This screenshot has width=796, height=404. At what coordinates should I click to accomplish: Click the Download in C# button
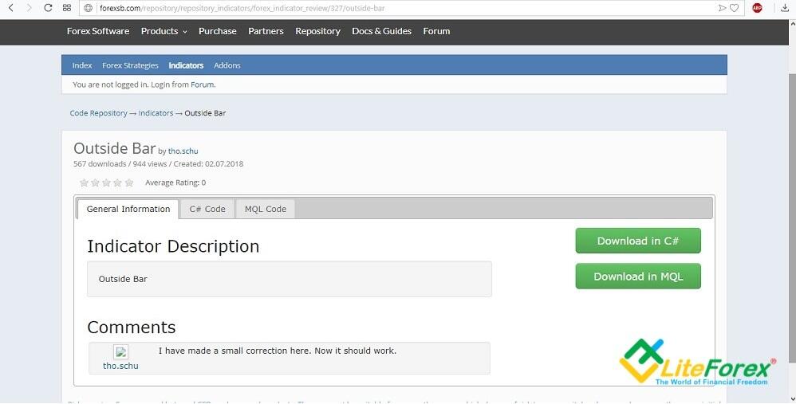(x=638, y=241)
